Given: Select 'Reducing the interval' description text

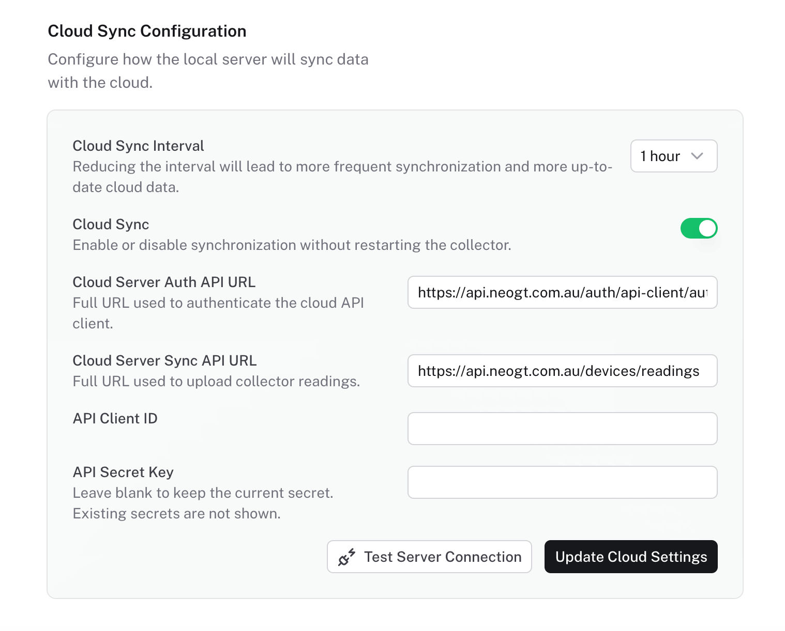Looking at the screenshot, I should click(x=342, y=177).
